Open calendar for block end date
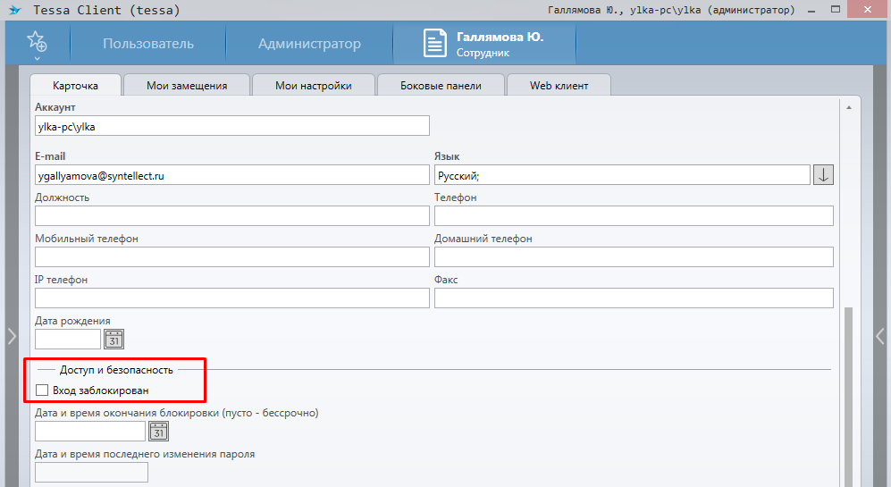Image resolution: width=891 pixels, height=487 pixels. click(x=158, y=432)
